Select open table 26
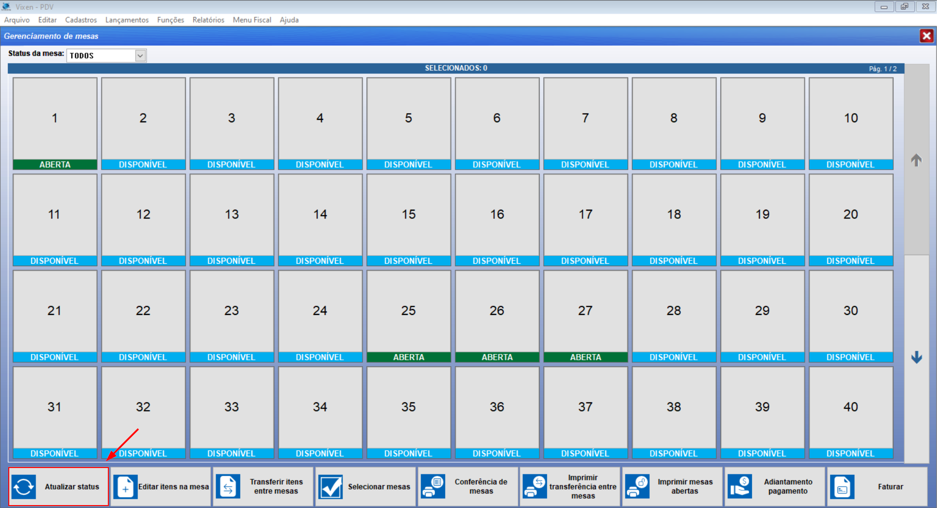The width and height of the screenshot is (937, 508). pos(497,316)
